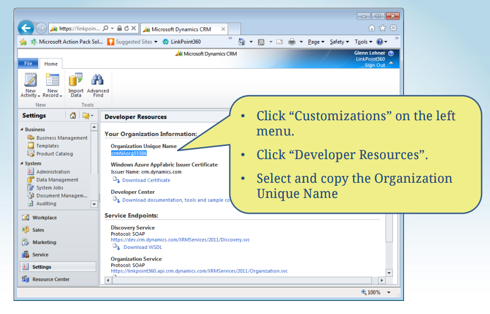The height and width of the screenshot is (314, 490).
Task: Click the Download WSDL link under Discovery Service
Action: point(143,247)
